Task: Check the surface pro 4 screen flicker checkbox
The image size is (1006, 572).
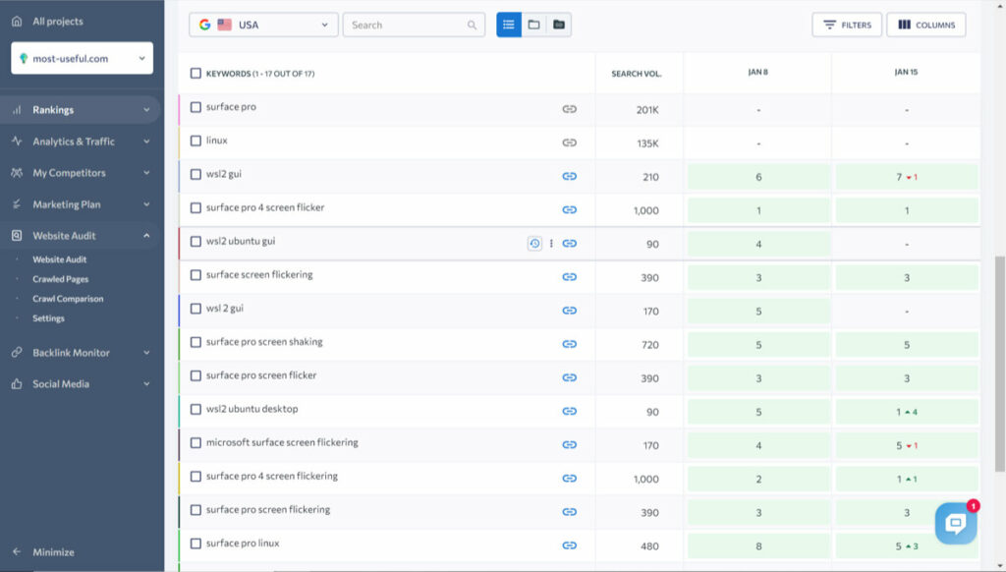Action: tap(196, 208)
